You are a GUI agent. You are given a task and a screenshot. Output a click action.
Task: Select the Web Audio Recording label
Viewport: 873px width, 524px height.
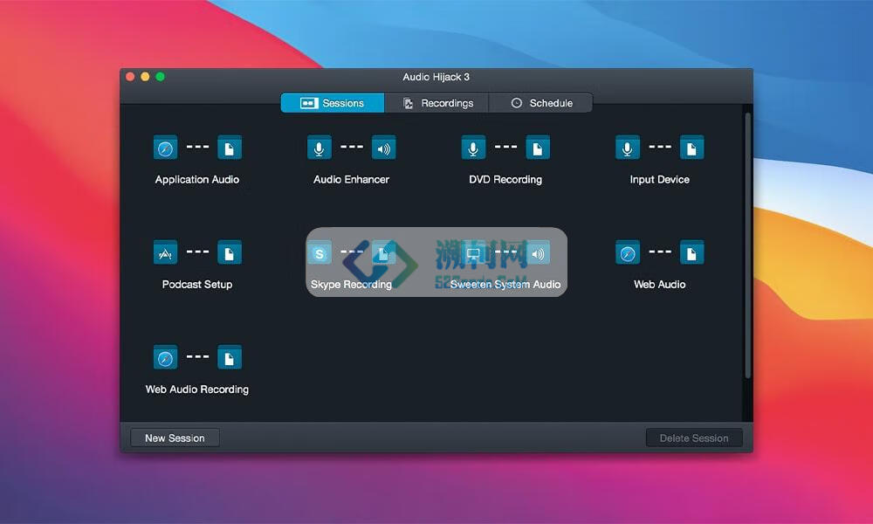pyautogui.click(x=197, y=390)
